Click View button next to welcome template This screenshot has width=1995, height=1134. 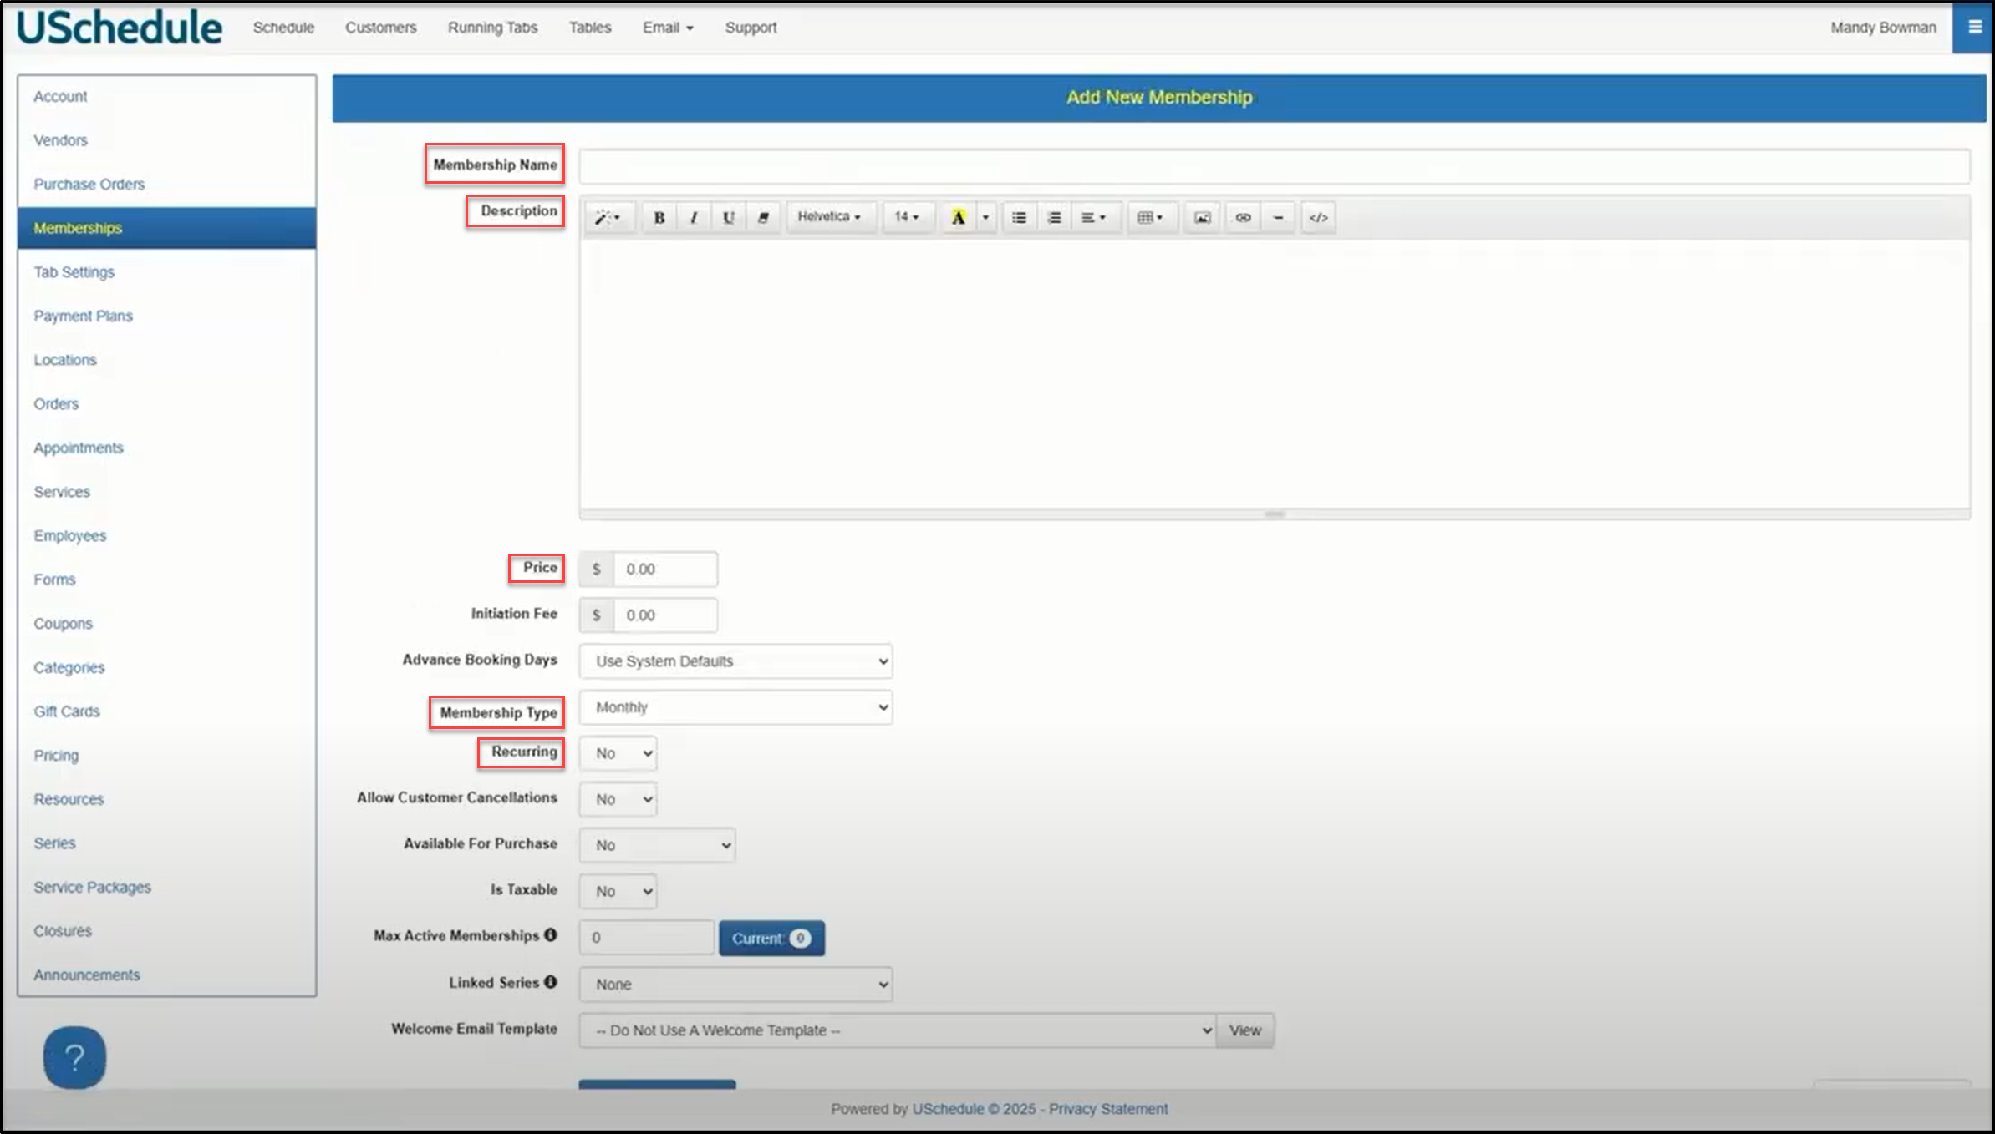tap(1244, 1030)
